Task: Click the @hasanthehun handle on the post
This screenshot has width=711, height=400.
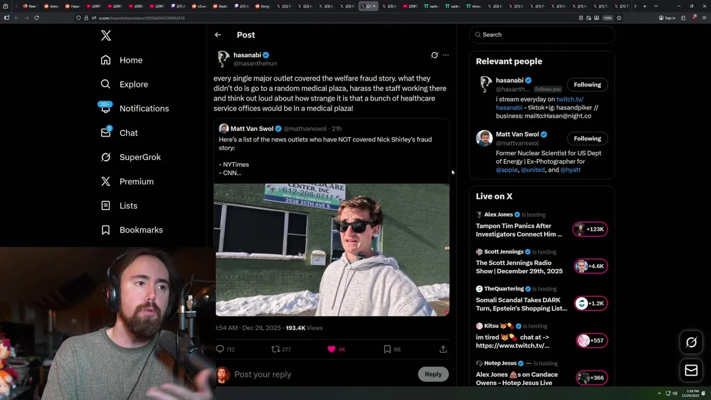Action: click(x=255, y=63)
